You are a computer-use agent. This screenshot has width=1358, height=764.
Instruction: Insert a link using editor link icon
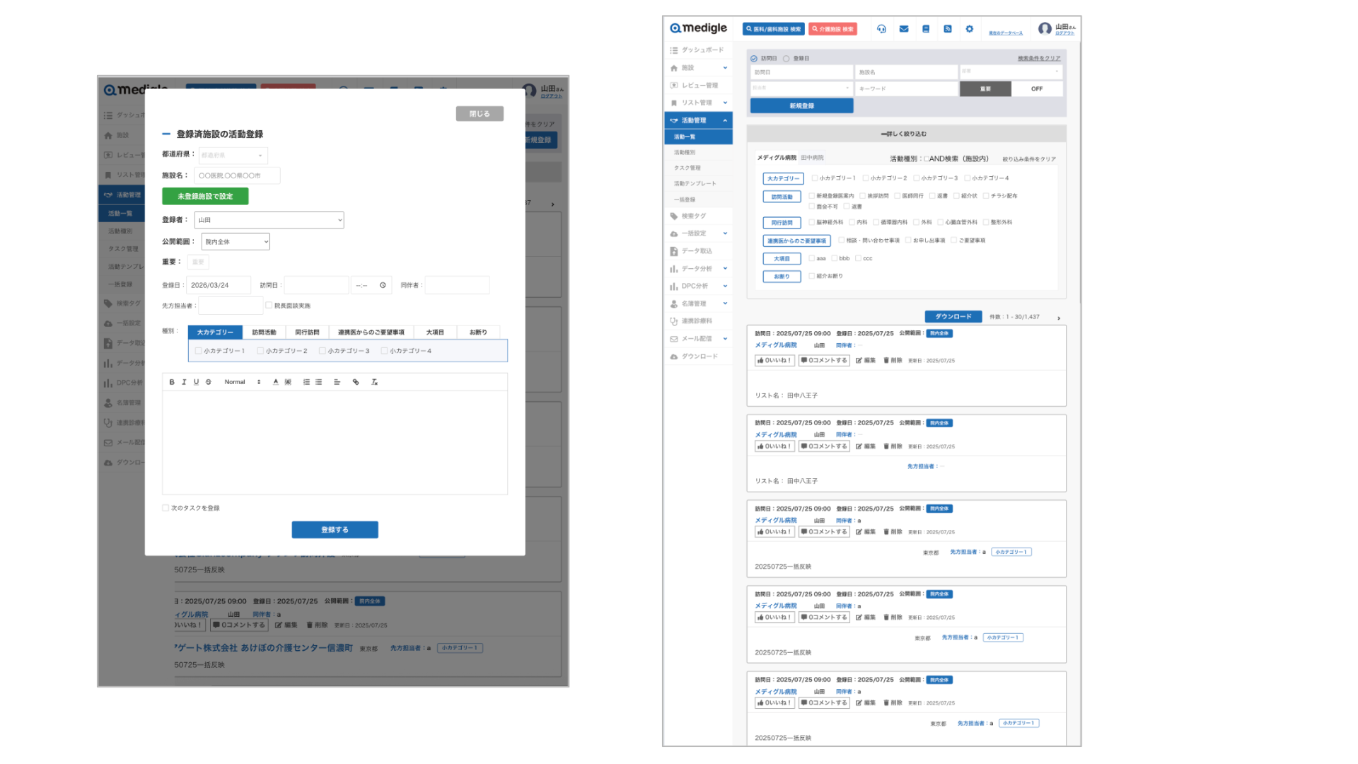(x=356, y=382)
